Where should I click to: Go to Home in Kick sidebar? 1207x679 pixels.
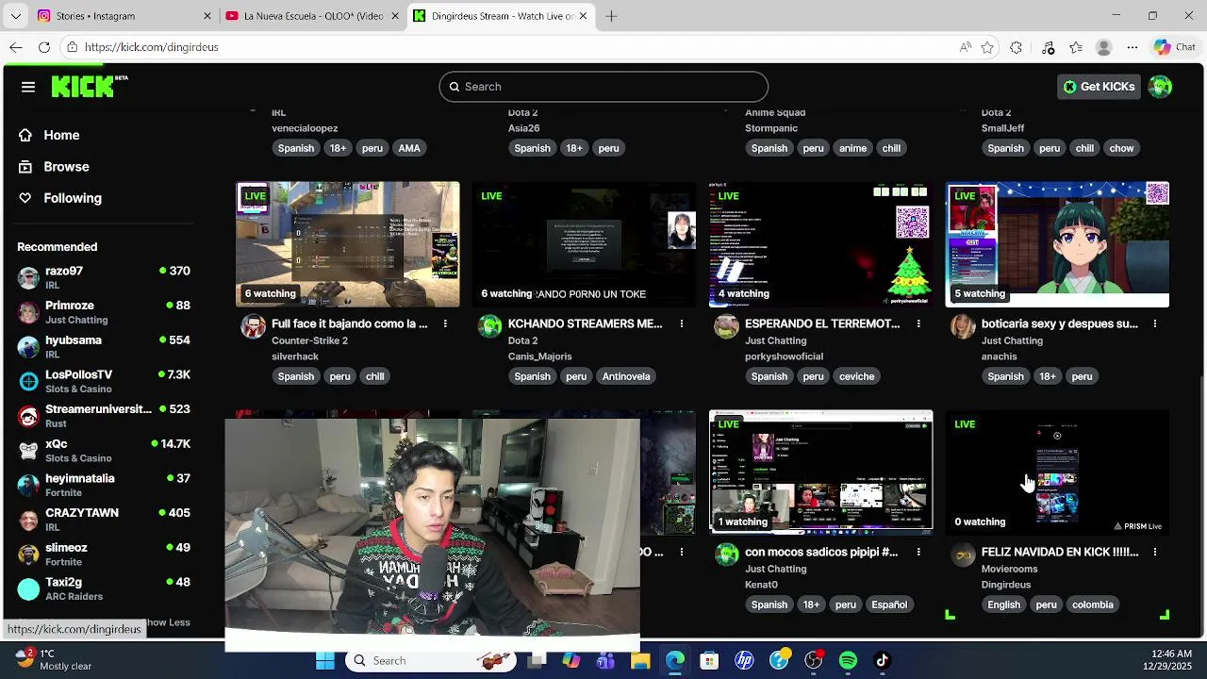point(61,135)
